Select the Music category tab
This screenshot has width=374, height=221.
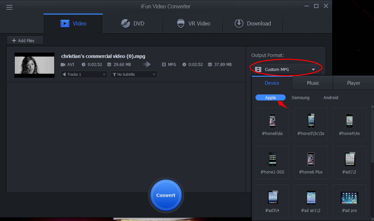(x=313, y=83)
